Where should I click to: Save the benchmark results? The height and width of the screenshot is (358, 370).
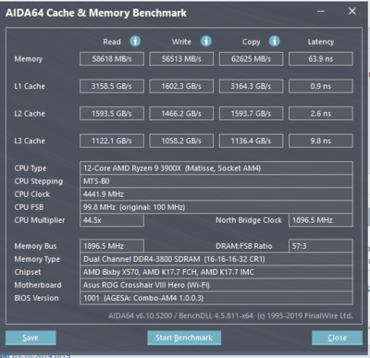click(31, 338)
